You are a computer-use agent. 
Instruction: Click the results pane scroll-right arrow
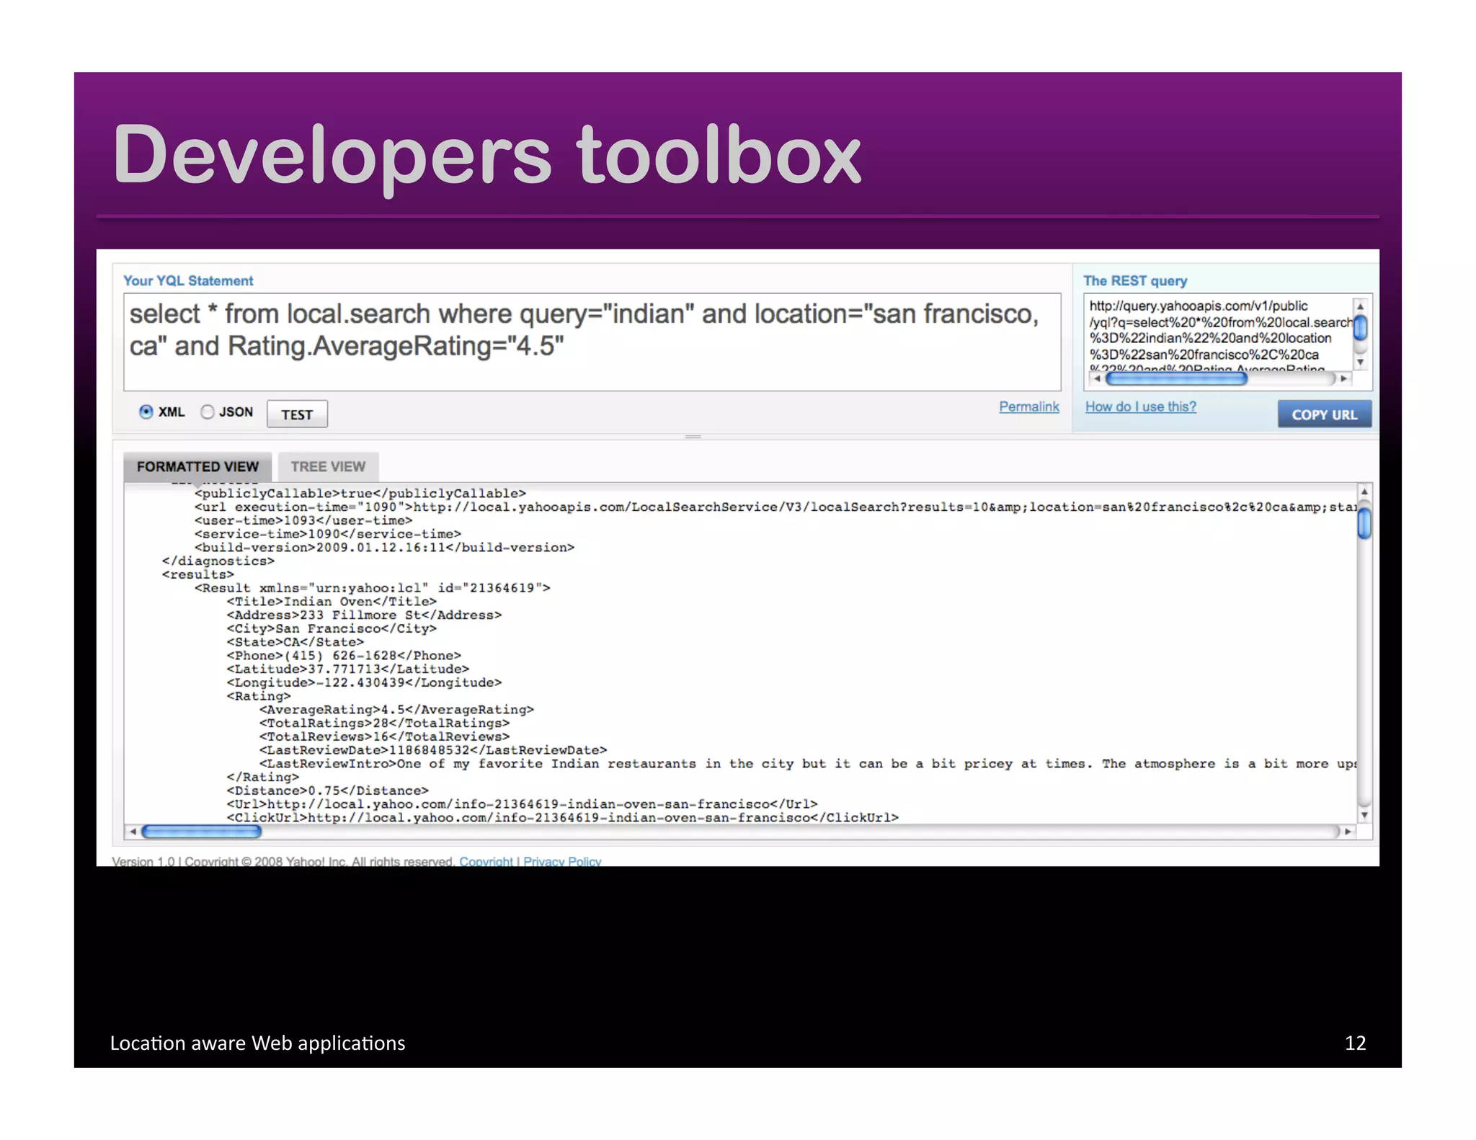1348,832
